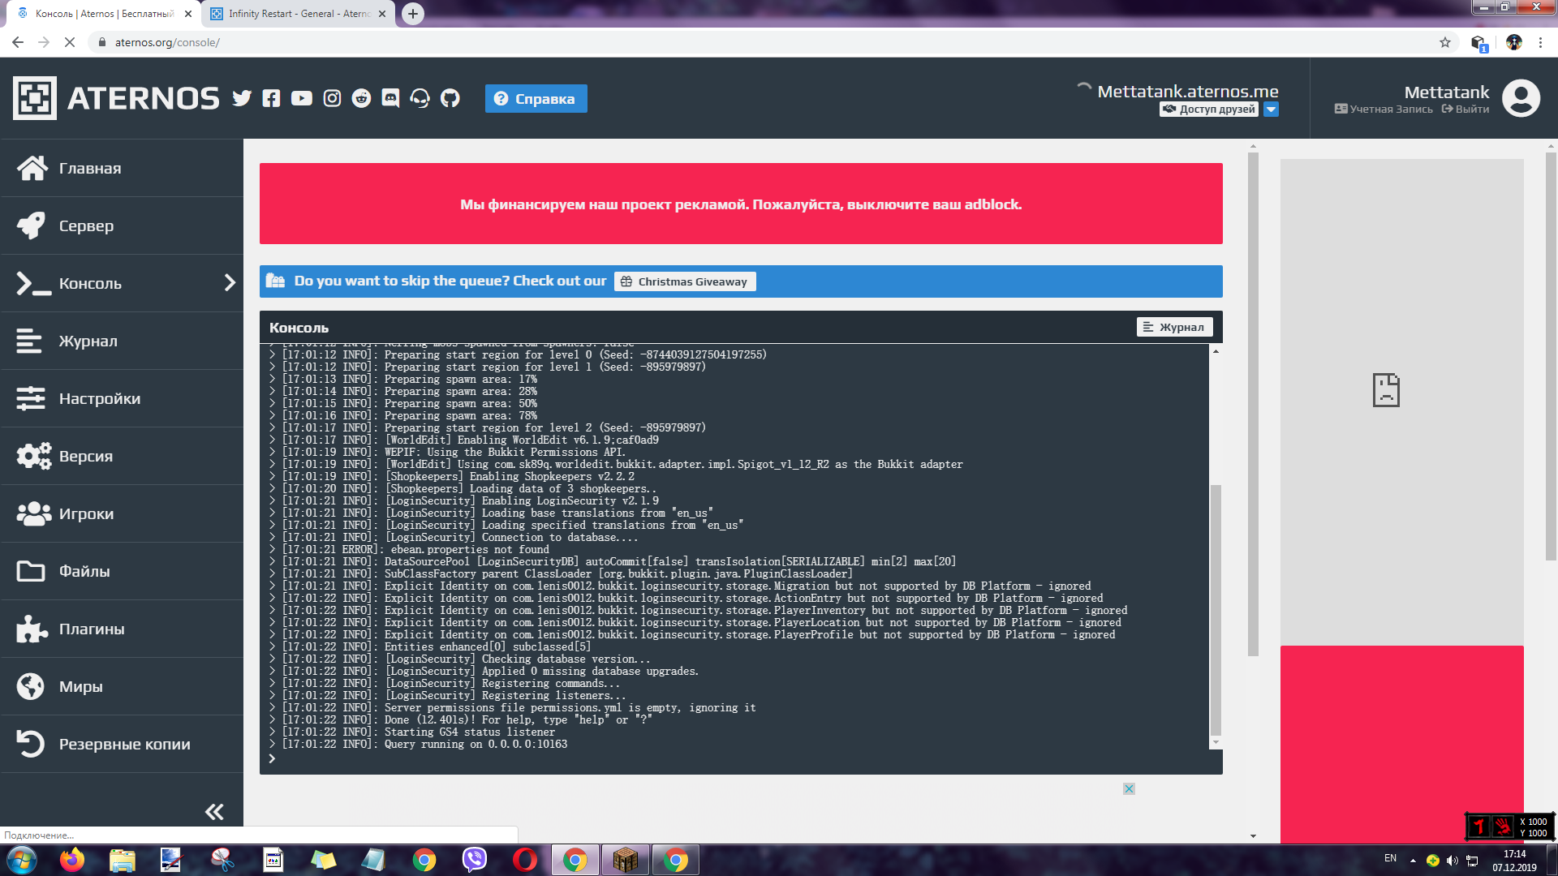Open Aternos GitHub icon
The width and height of the screenshot is (1558, 876).
(450, 99)
